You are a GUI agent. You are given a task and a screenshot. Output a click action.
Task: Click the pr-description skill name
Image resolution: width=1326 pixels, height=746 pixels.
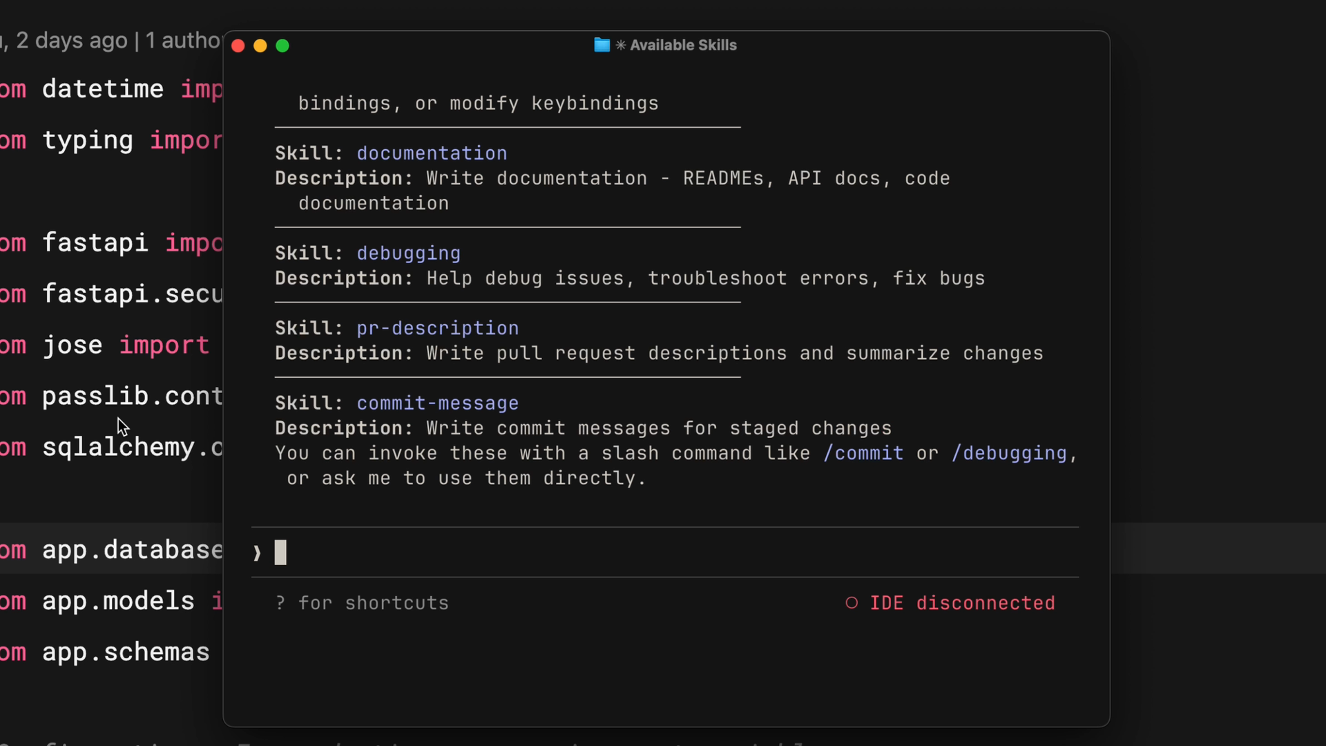coord(437,328)
